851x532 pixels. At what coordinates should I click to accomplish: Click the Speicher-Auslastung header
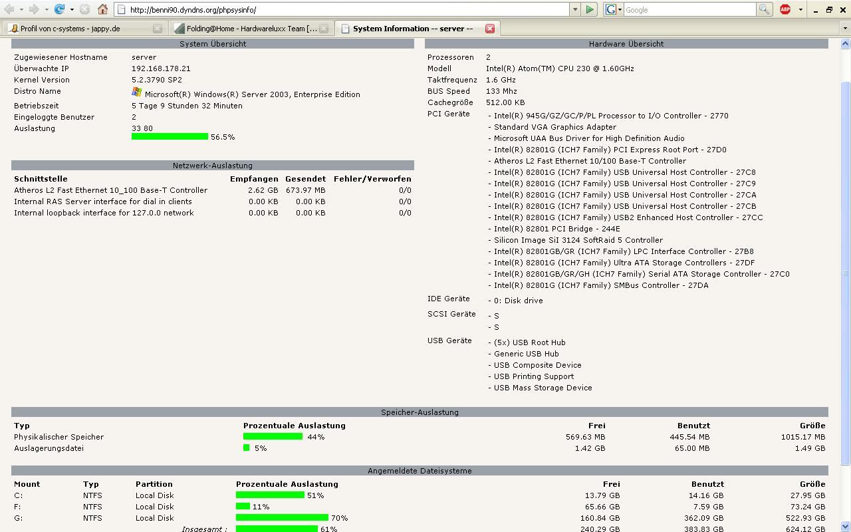tap(420, 412)
